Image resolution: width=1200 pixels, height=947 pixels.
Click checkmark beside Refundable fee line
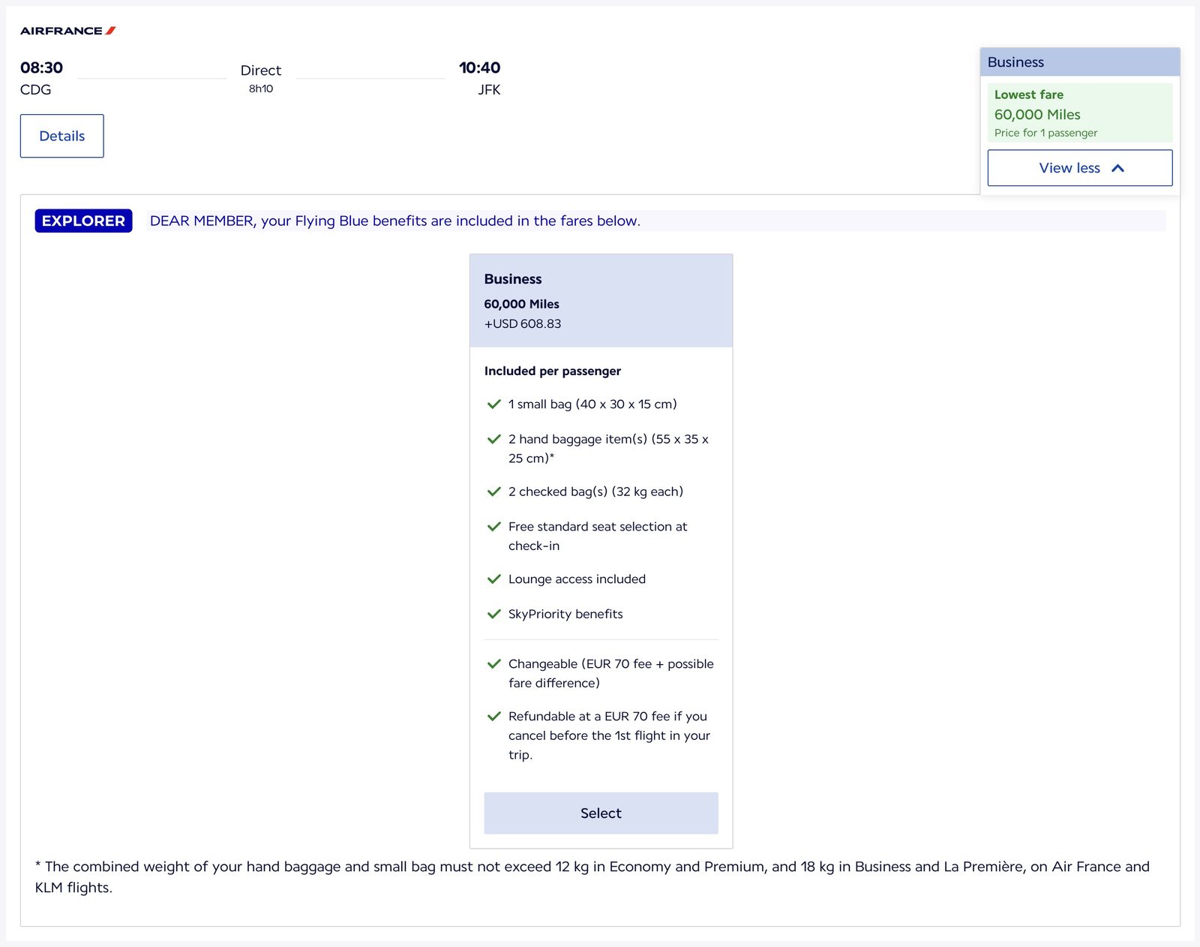tap(493, 717)
